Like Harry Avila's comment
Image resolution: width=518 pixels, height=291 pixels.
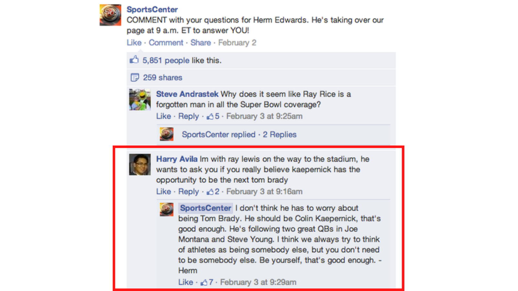coord(163,192)
